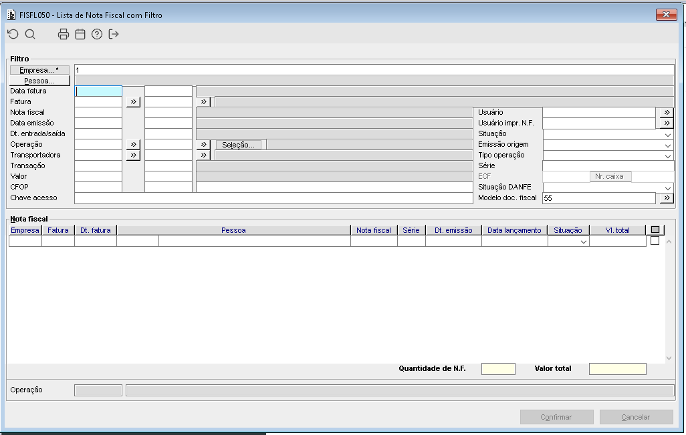Click the Confirmar button
Image resolution: width=686 pixels, height=435 pixels.
[556, 417]
